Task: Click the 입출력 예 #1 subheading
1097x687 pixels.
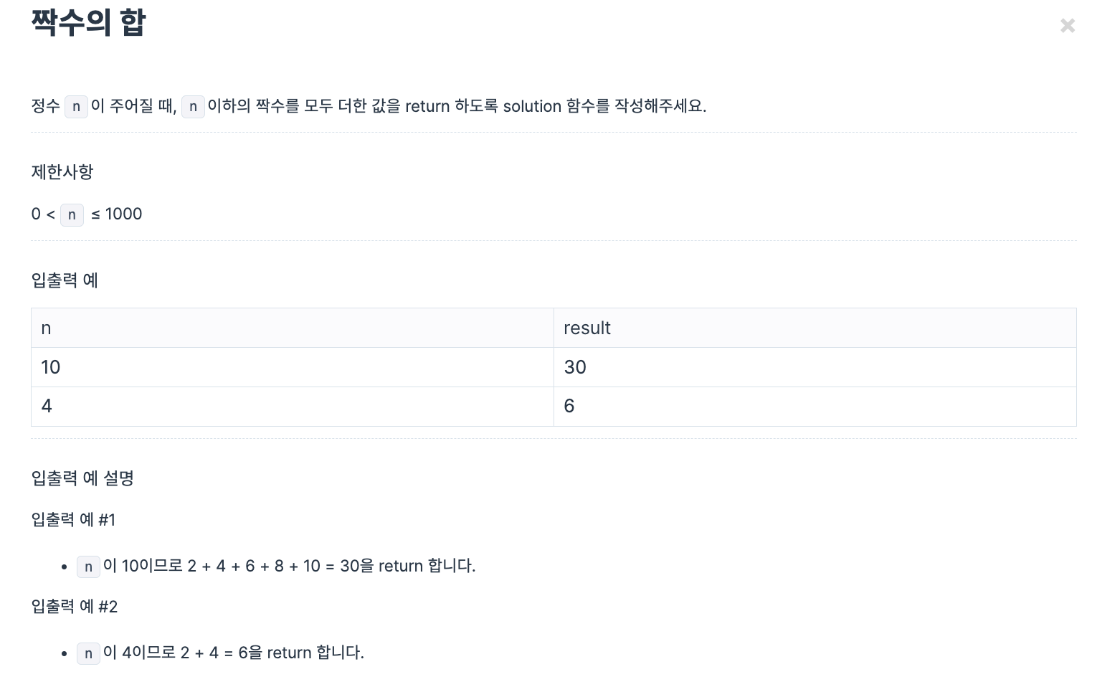Action: point(73,520)
